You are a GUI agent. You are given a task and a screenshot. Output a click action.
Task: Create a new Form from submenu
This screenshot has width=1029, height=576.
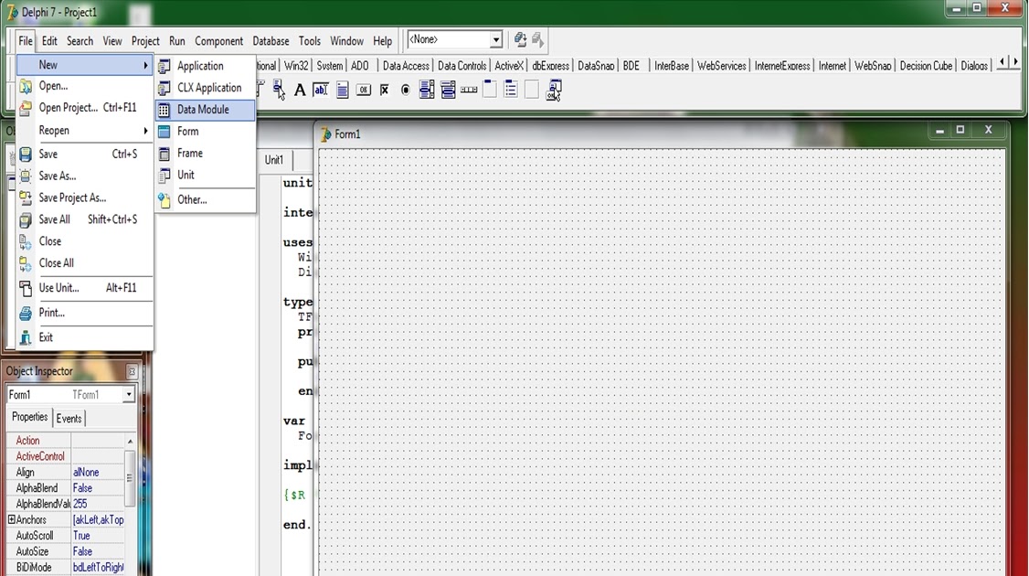pyautogui.click(x=206, y=132)
